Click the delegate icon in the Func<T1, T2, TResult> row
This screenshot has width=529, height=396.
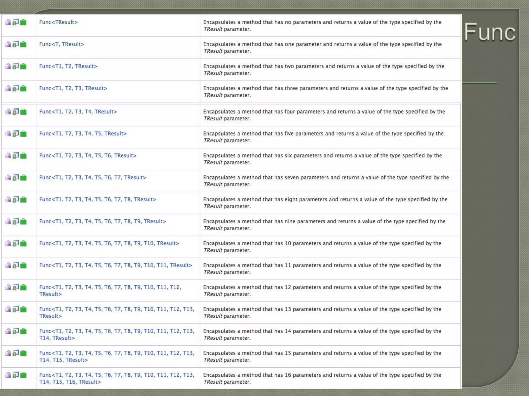(x=8, y=66)
